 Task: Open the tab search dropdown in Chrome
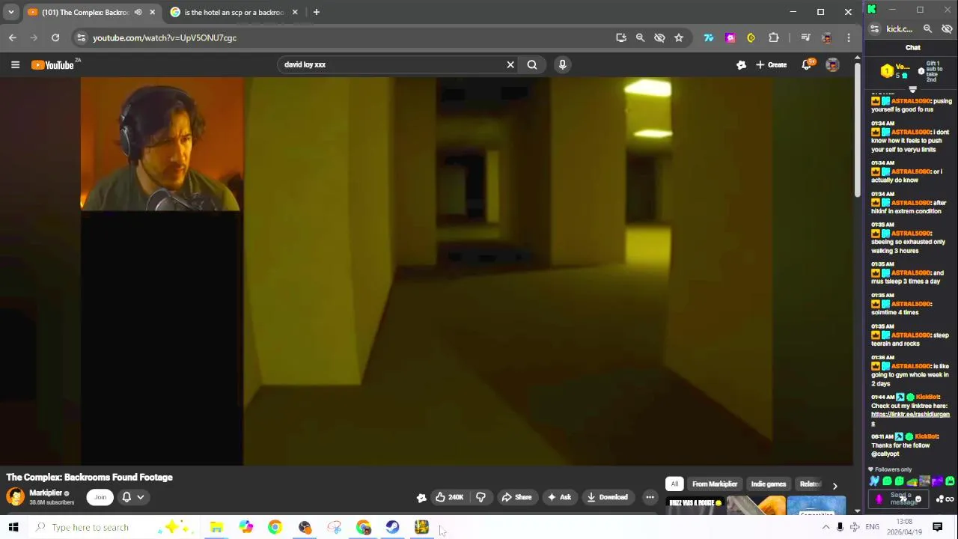pos(10,12)
